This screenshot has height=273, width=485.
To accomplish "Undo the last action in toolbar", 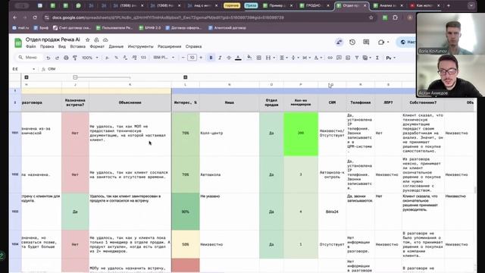I will point(48,58).
